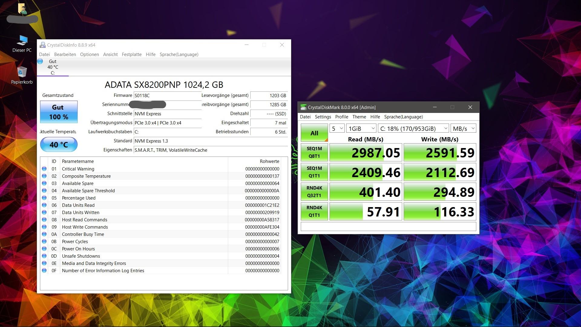Viewport: 581px width, 327px height.
Task: Click the Firmware field S0118C
Action: 167,95
